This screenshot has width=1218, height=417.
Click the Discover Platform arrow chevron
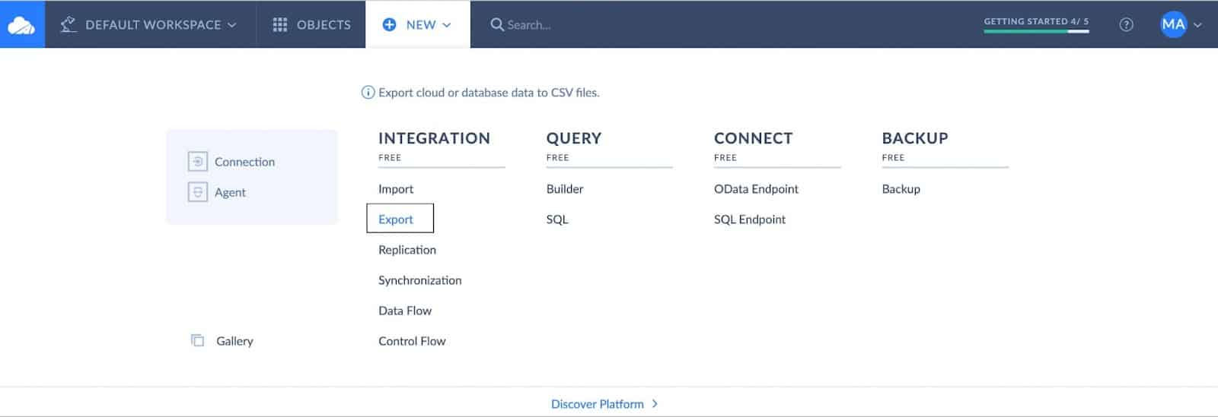coord(655,404)
